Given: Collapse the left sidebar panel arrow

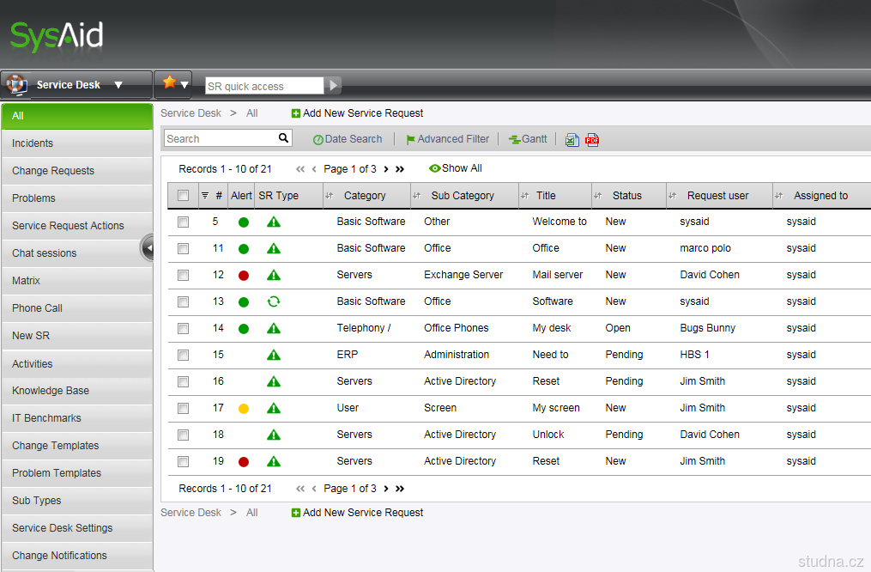Looking at the screenshot, I should (147, 248).
